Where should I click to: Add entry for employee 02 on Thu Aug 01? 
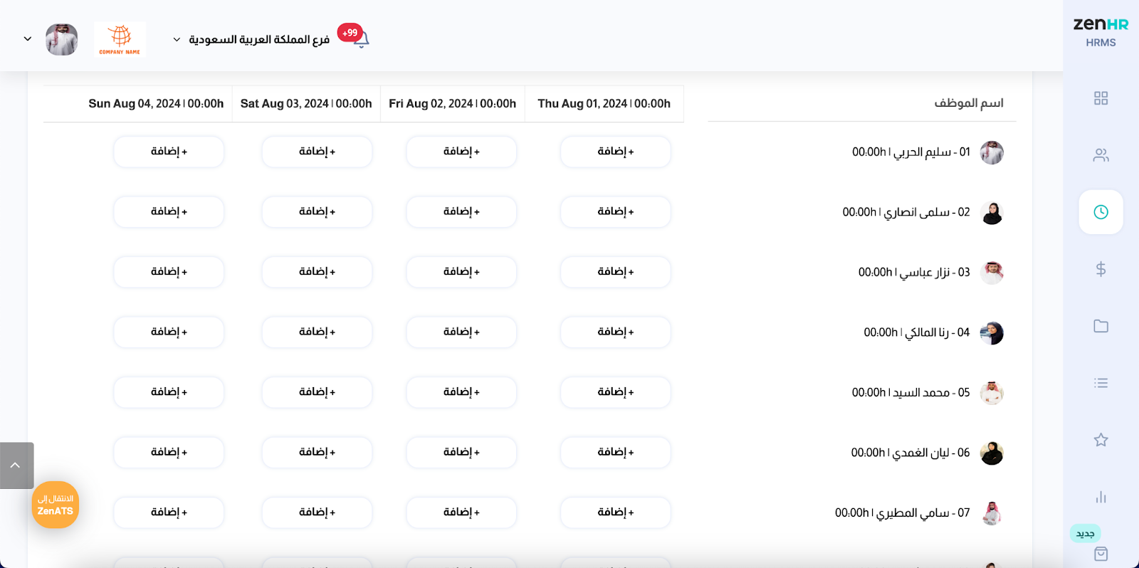616,211
